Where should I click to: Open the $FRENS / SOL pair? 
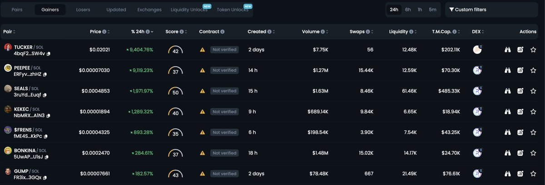click(29, 130)
